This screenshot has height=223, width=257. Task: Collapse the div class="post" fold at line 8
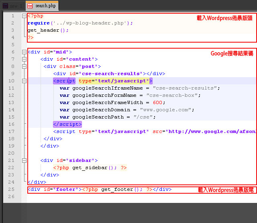point(24,66)
